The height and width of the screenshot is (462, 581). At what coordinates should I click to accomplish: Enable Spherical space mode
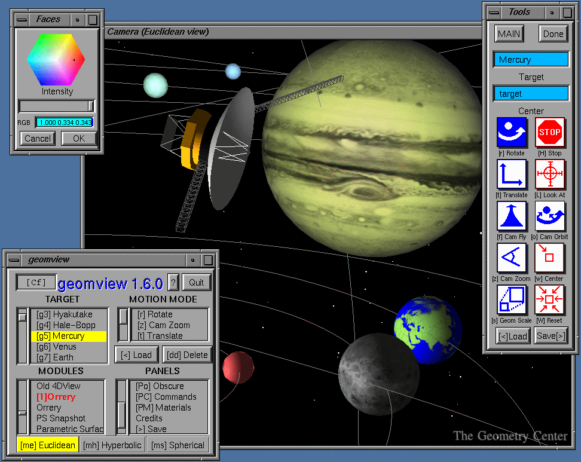click(x=178, y=445)
